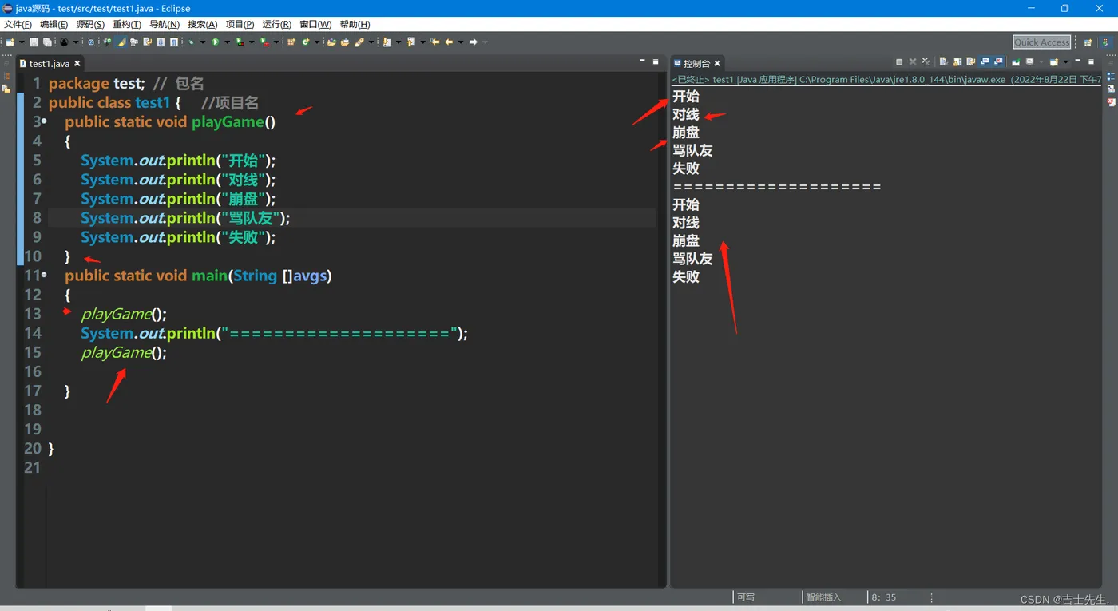Toggle Skip All Breakpoints toolbar icon
The height and width of the screenshot is (611, 1118).
click(91, 42)
